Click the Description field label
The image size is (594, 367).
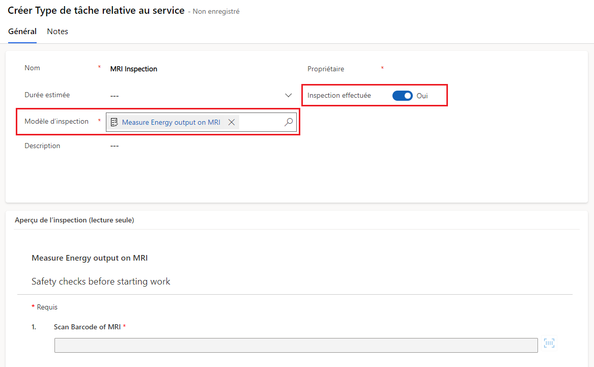pyautogui.click(x=42, y=146)
